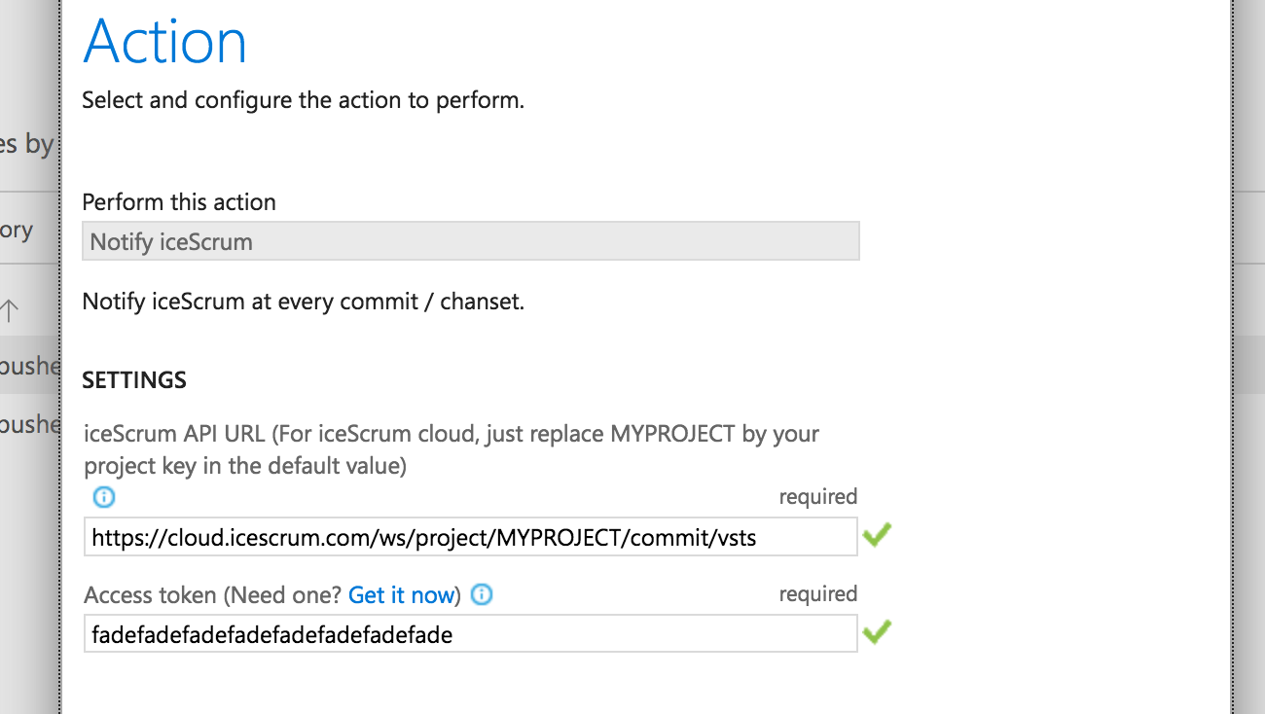1265x714 pixels.
Task: Click the up arrow icon in background list
Action: [9, 311]
